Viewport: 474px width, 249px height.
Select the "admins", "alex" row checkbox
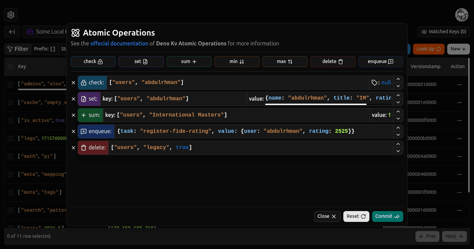[x=10, y=84]
